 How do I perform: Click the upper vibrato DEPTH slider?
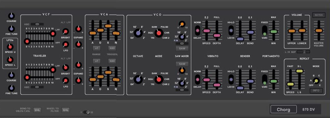pyautogui.click(x=217, y=35)
